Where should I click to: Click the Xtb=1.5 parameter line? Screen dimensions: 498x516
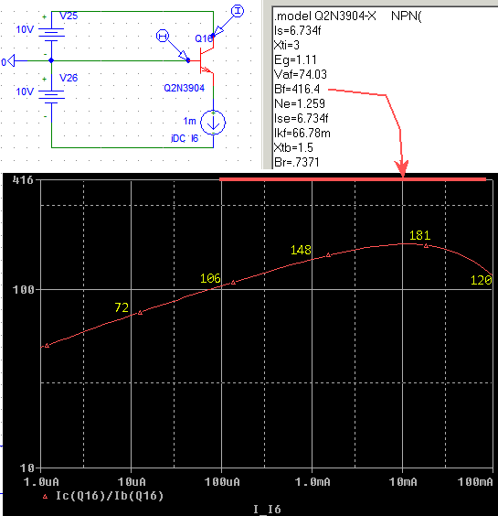[x=293, y=147]
